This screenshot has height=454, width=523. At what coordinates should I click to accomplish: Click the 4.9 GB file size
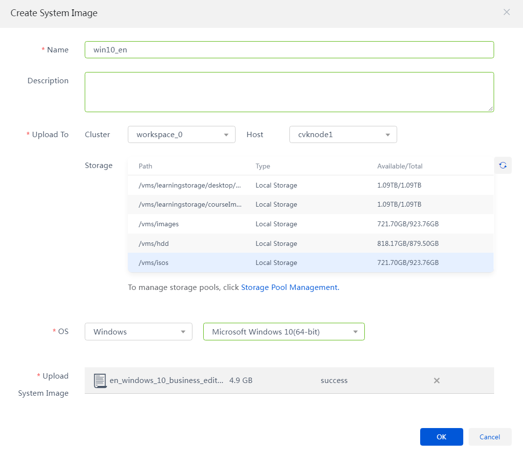coord(241,381)
